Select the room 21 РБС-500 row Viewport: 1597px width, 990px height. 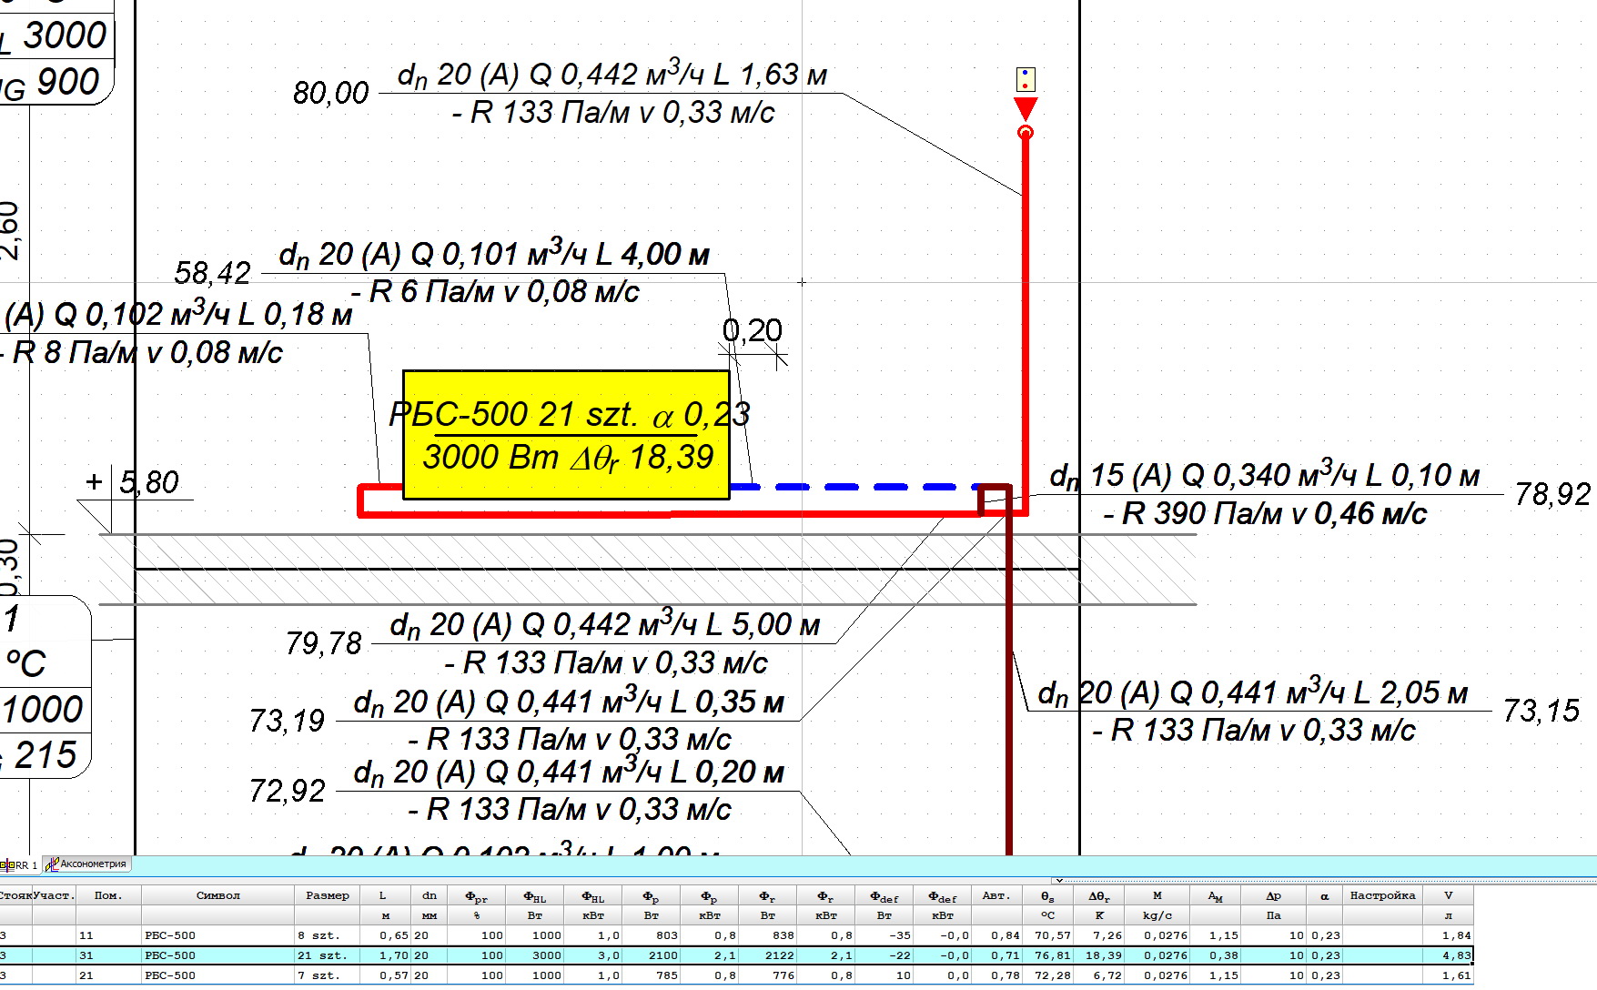735,975
